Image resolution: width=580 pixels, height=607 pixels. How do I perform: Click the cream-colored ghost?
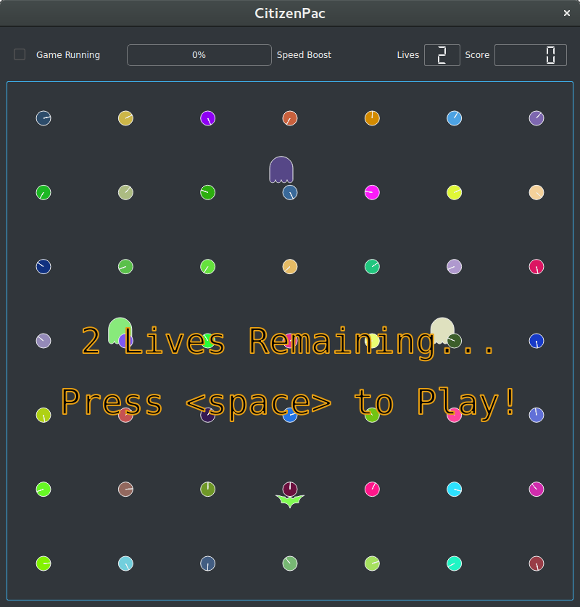pos(442,329)
